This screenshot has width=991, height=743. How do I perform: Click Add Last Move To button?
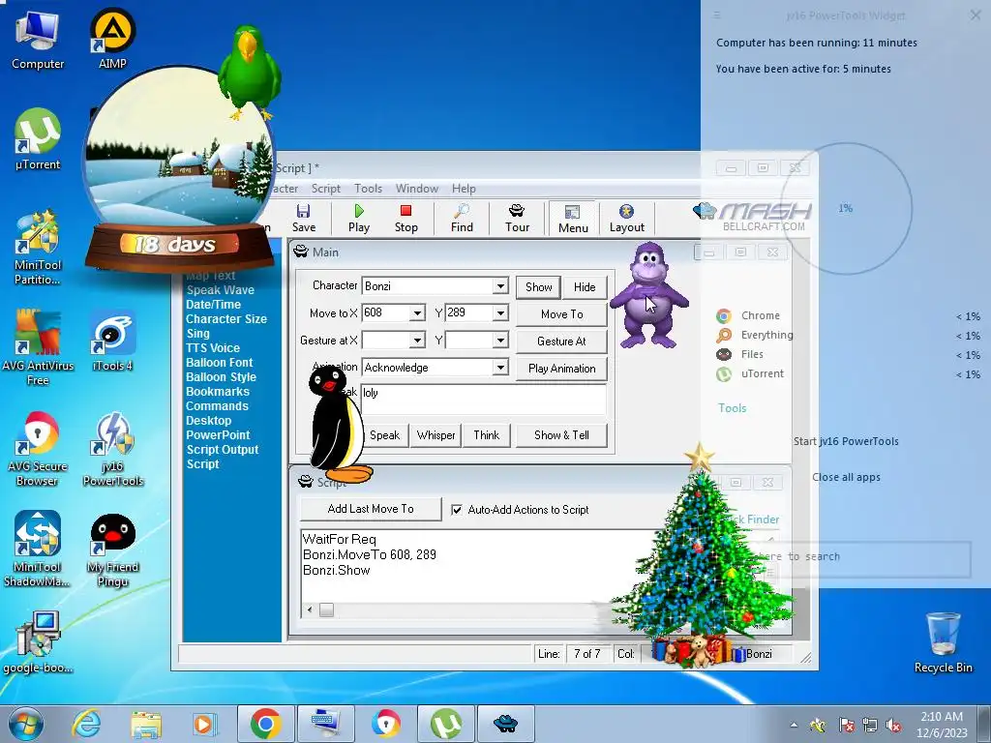point(371,509)
